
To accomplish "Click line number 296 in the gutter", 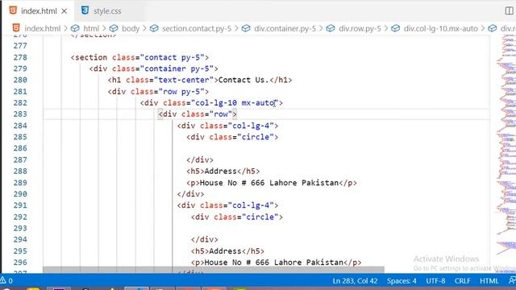I will pos(20,263).
